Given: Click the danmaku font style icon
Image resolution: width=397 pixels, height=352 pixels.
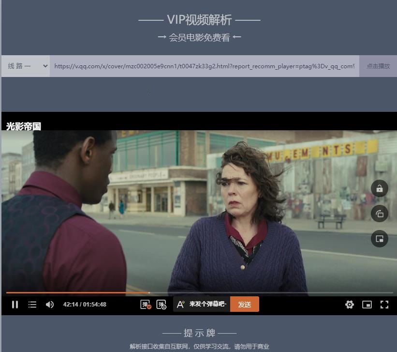Looking at the screenshot, I should pyautogui.click(x=180, y=305).
